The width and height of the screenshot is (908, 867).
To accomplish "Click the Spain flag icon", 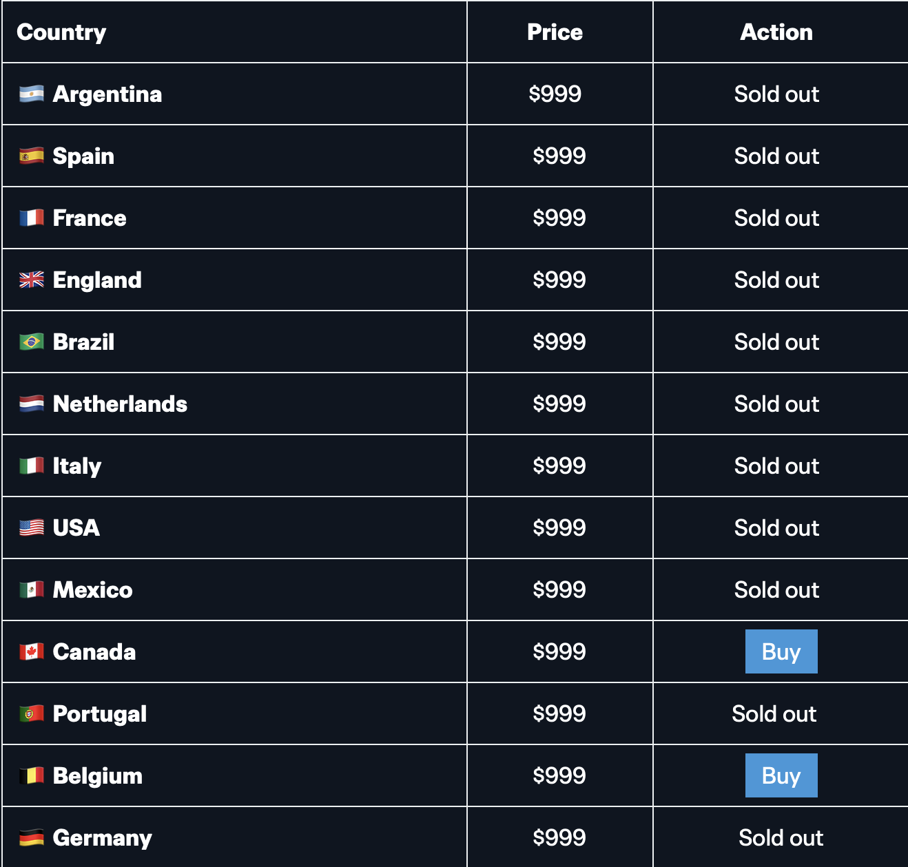I will (x=32, y=156).
